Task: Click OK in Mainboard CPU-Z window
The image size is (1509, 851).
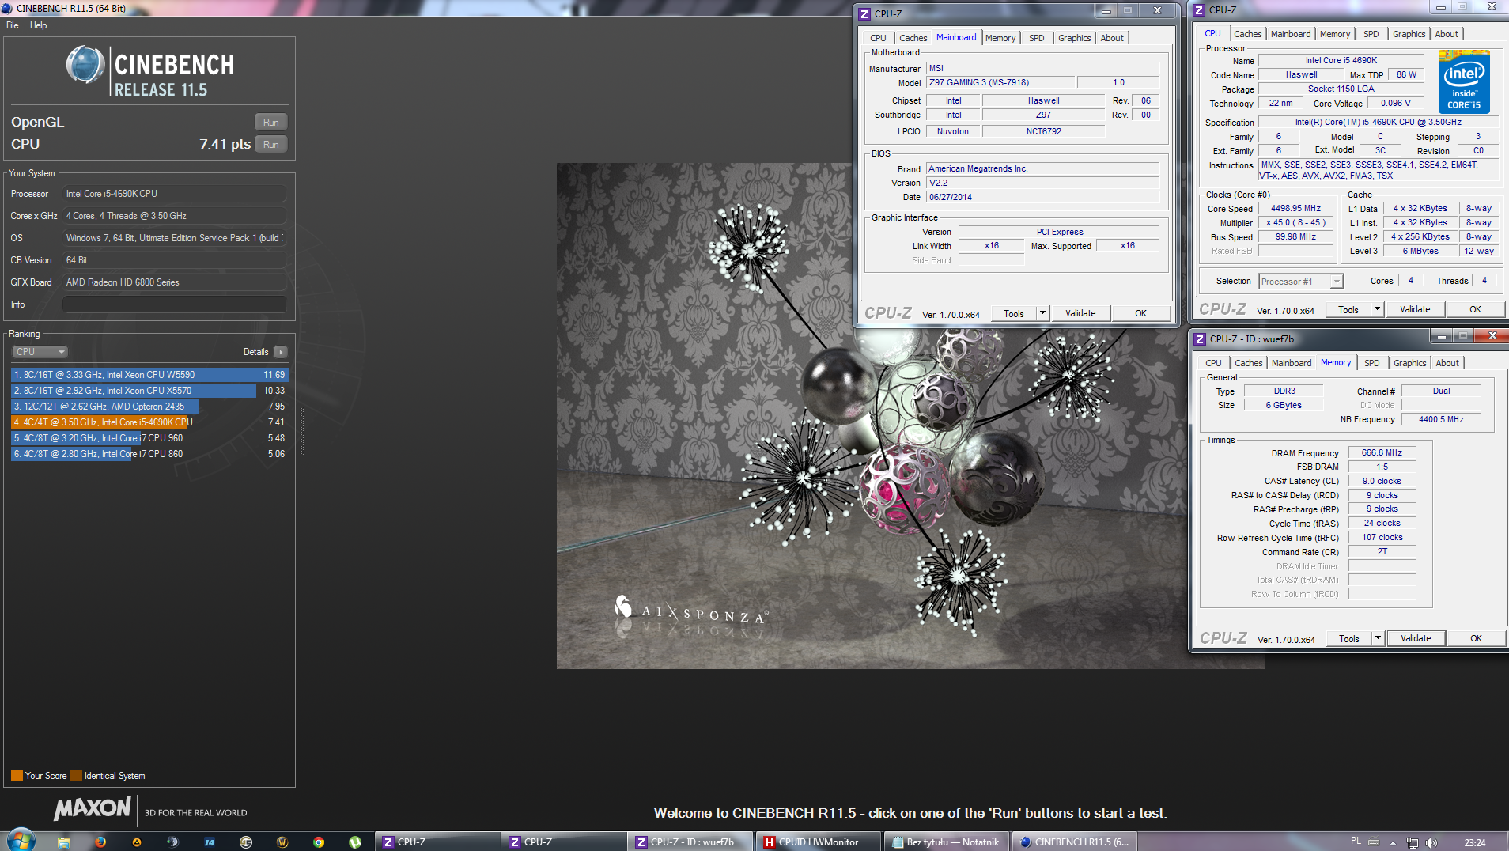Action: coord(1140,314)
